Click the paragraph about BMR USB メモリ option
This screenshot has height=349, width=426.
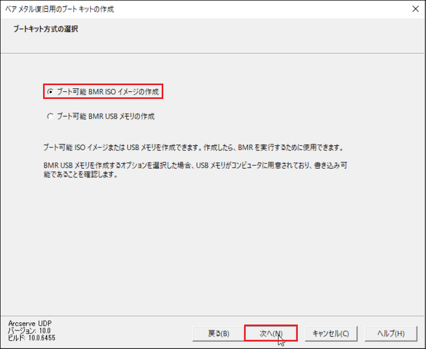(195, 170)
